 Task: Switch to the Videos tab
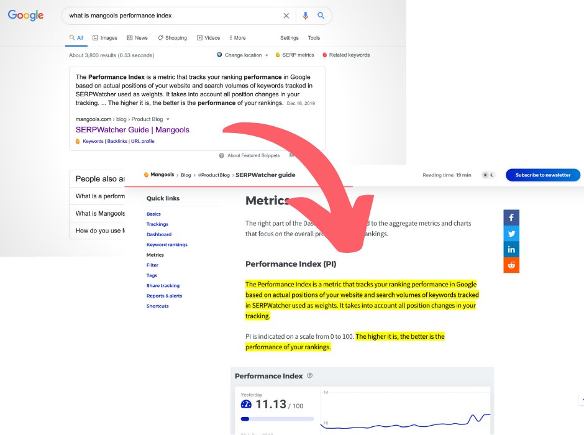tap(208, 38)
